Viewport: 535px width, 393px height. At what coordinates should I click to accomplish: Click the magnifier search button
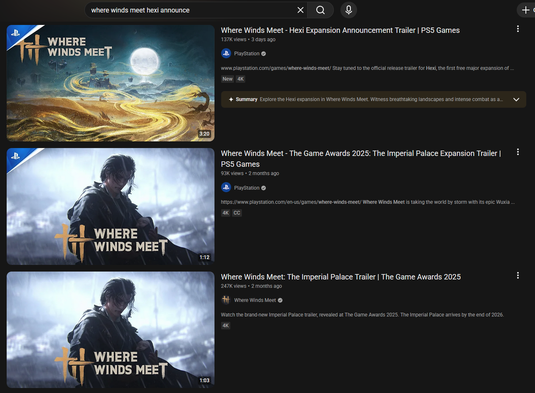coord(321,10)
